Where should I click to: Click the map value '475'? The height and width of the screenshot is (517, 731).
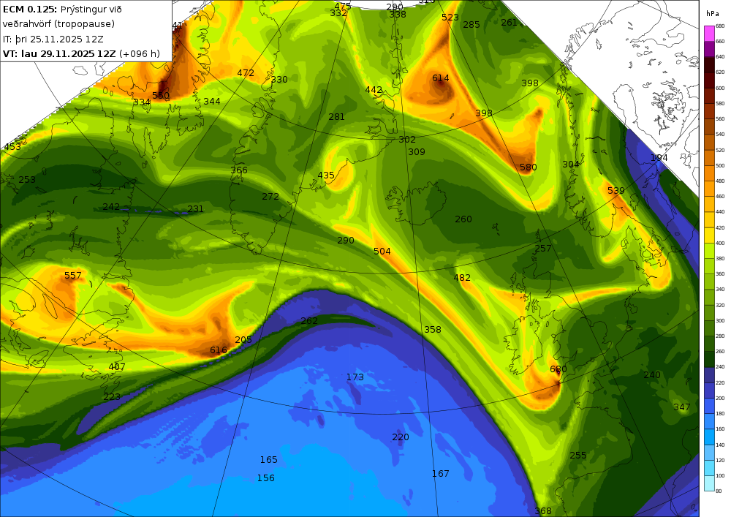point(343,6)
